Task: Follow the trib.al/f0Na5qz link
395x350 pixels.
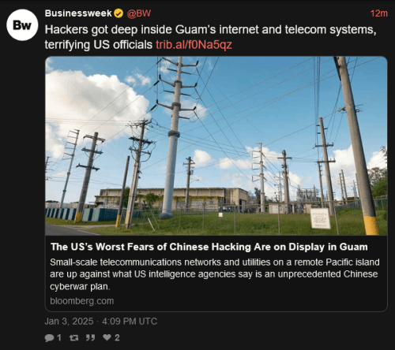Action: tap(194, 45)
